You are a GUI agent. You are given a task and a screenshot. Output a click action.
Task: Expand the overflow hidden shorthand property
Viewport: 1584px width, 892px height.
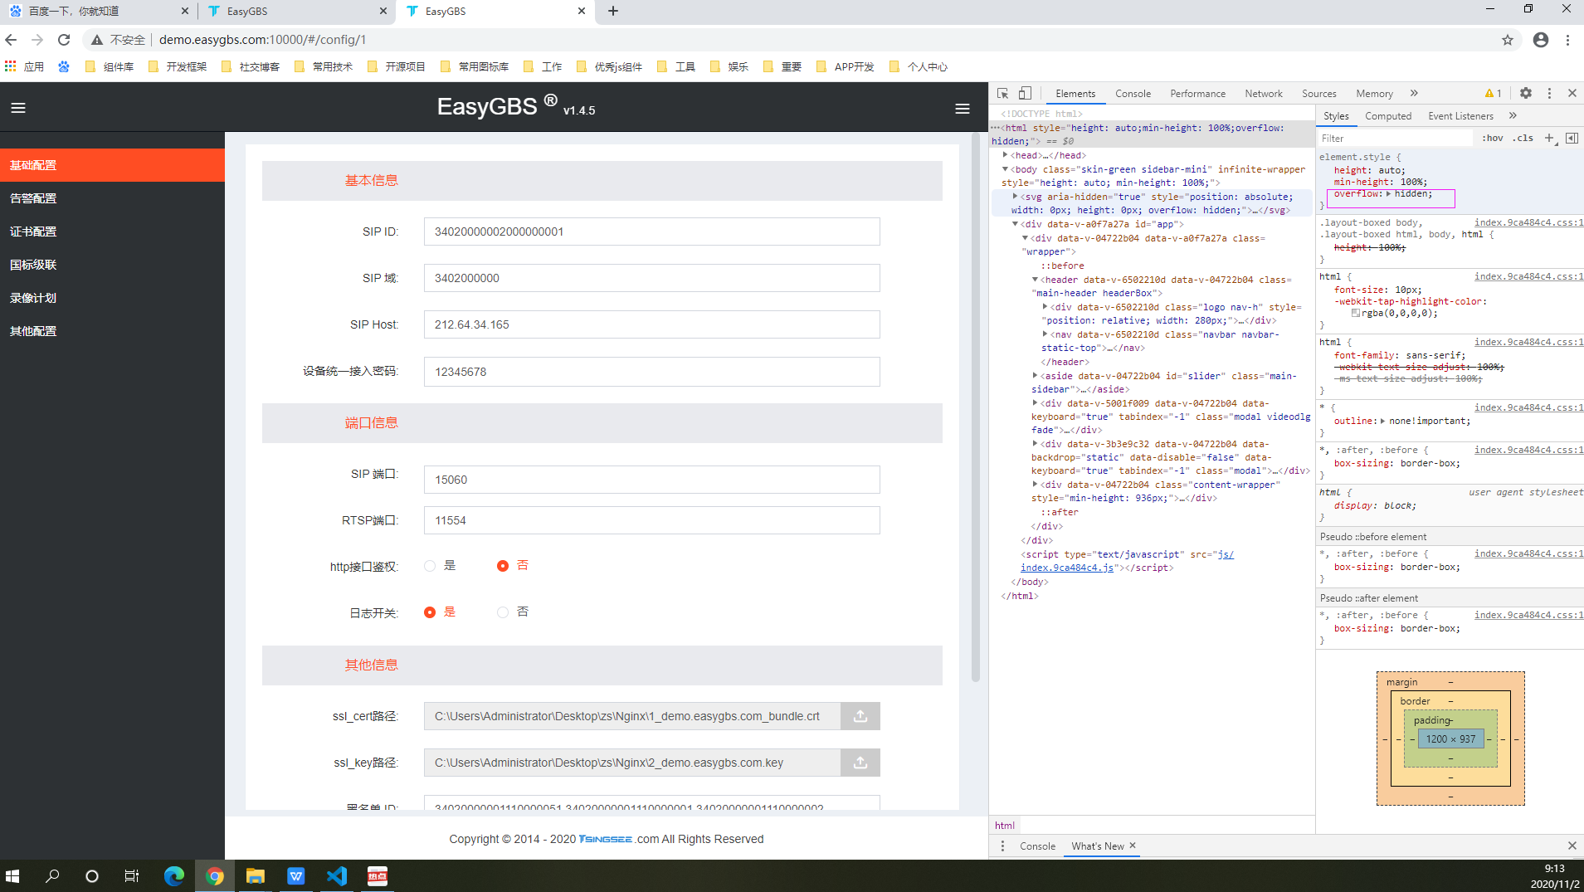point(1389,193)
